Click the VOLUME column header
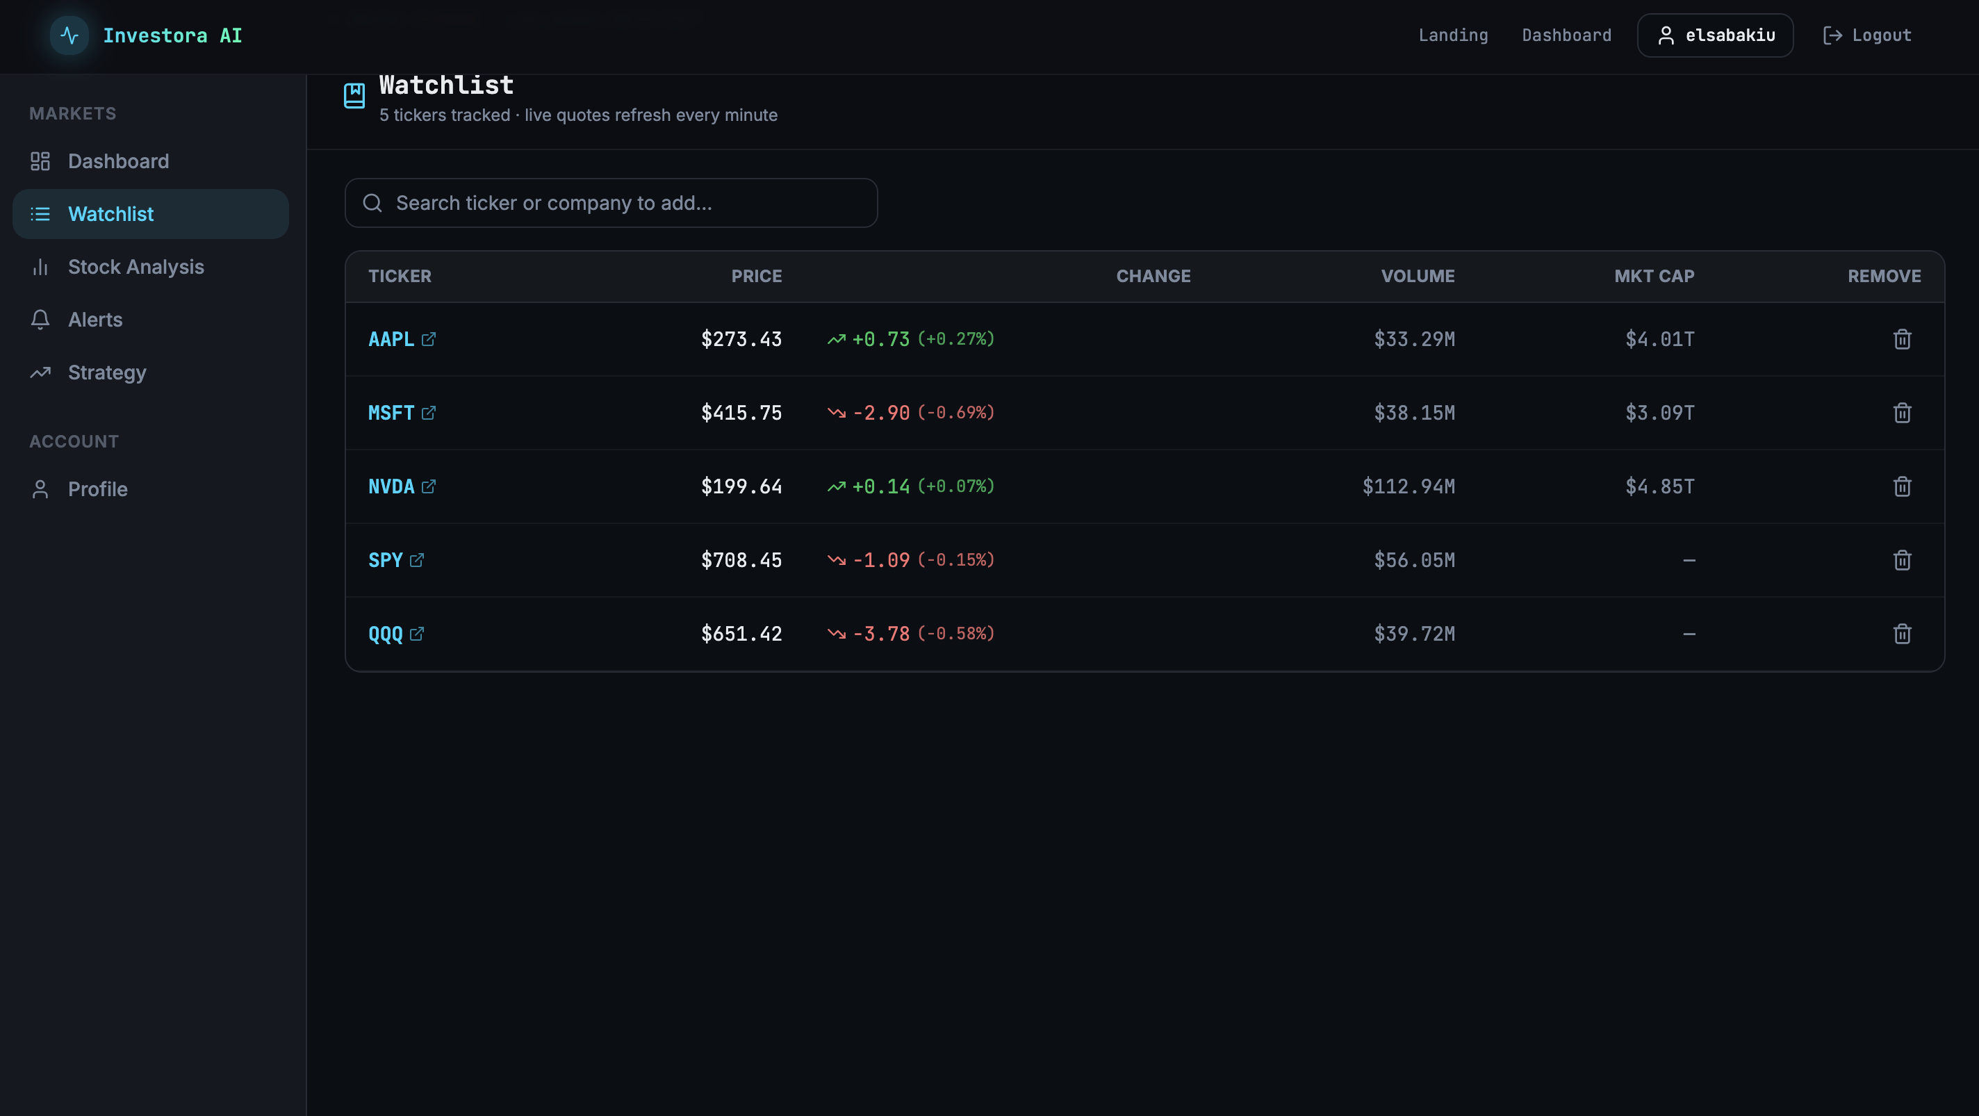The height and width of the screenshot is (1116, 1979). pos(1418,277)
